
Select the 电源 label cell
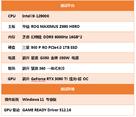click(x=12, y=58)
